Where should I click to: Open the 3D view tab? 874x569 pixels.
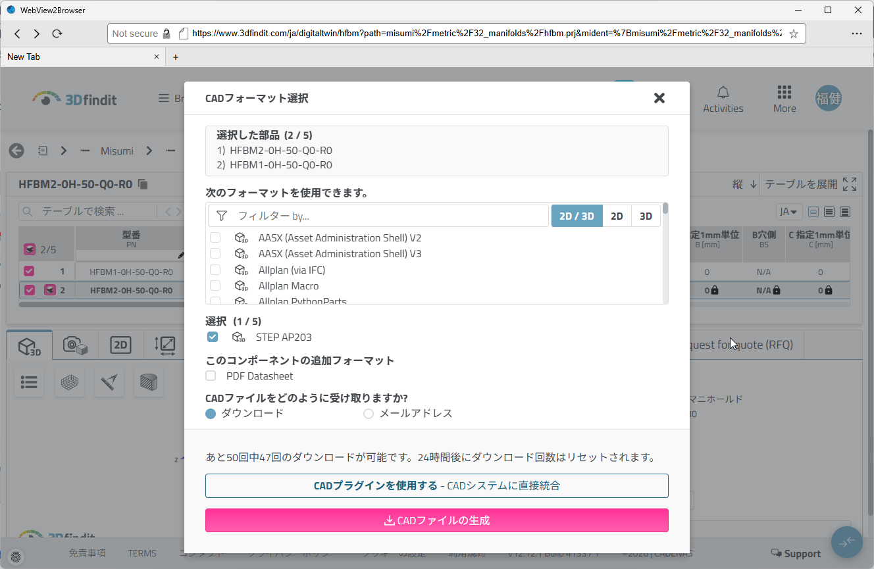point(30,345)
